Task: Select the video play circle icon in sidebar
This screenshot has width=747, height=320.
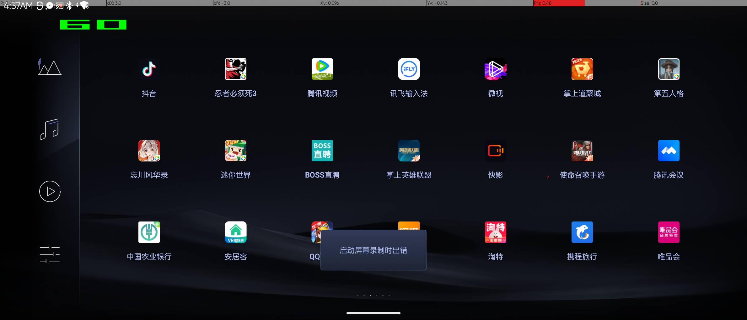Action: (x=50, y=191)
